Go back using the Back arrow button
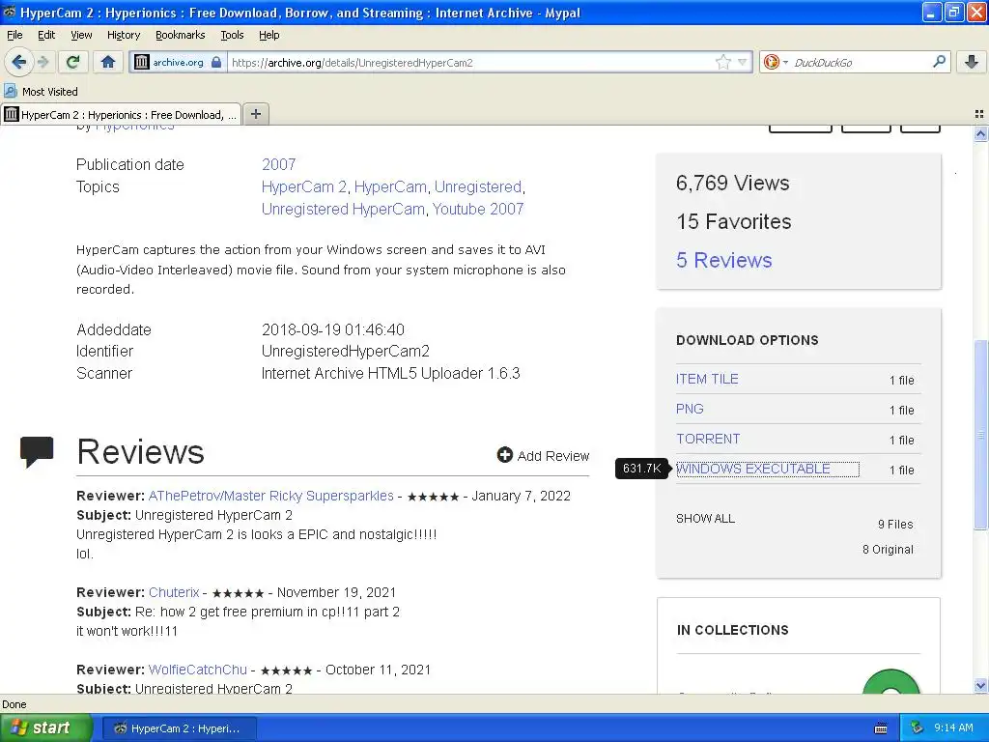The height and width of the screenshot is (742, 989). (19, 62)
